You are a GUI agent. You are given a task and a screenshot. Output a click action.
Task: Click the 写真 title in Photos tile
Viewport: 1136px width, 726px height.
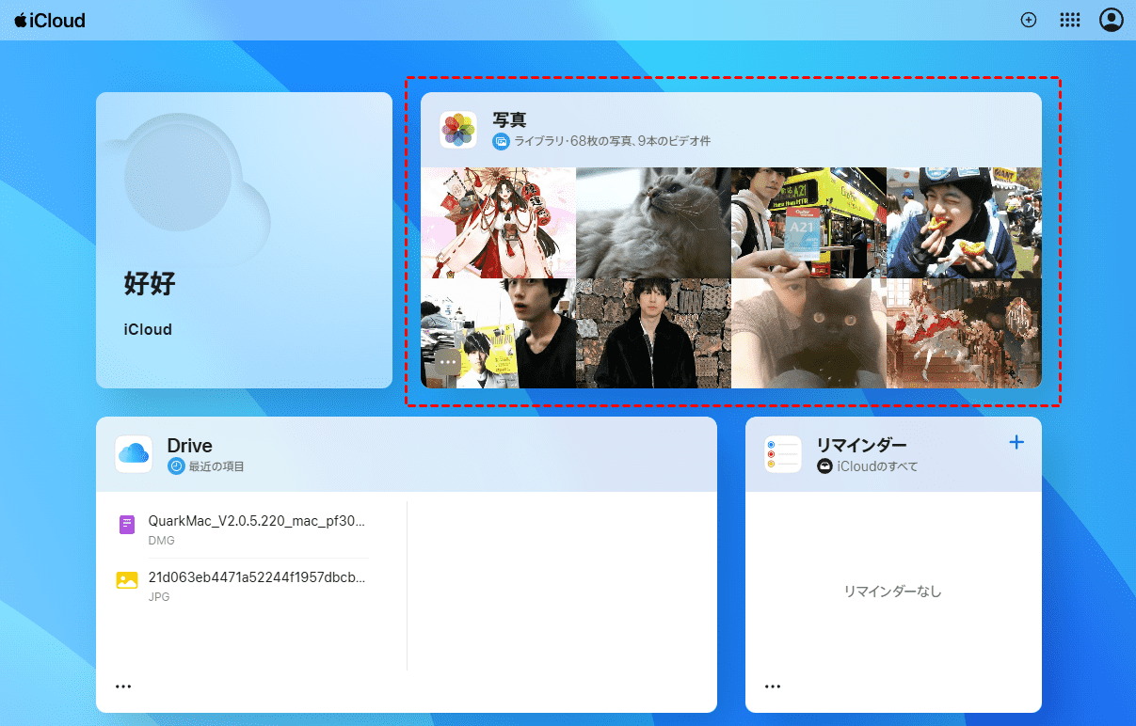click(509, 120)
